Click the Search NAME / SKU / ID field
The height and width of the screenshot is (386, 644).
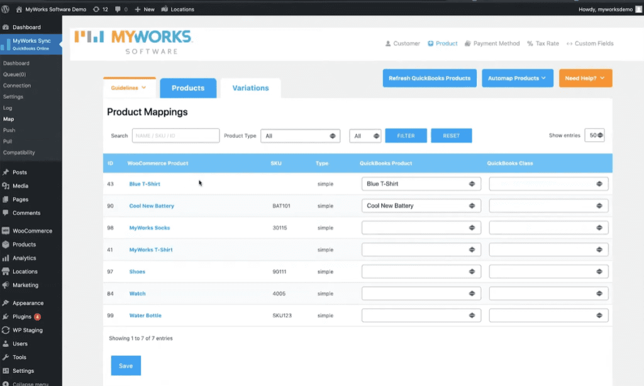(x=175, y=135)
